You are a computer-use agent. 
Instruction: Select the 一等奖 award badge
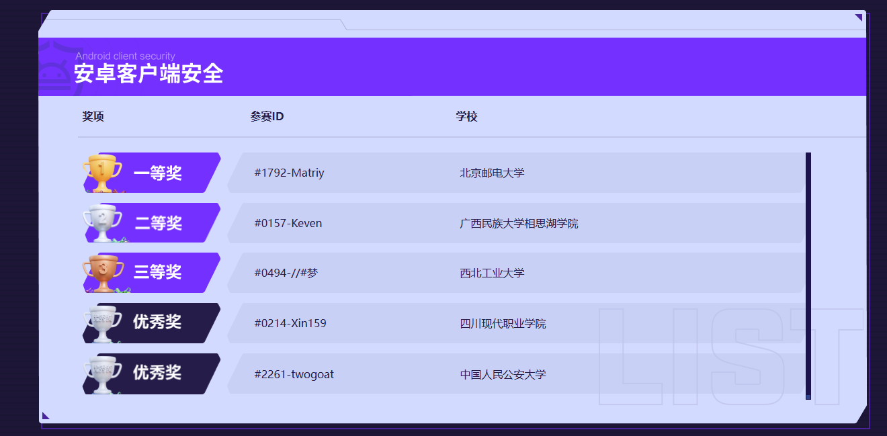point(152,173)
